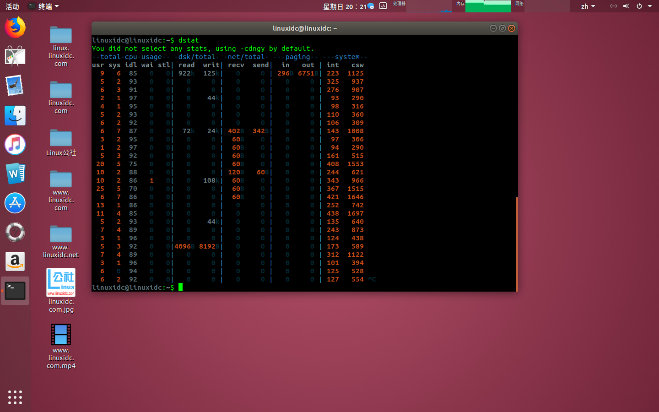
Task: Click the terminal title linuxidc@linuxidc: ~
Action: 305,28
